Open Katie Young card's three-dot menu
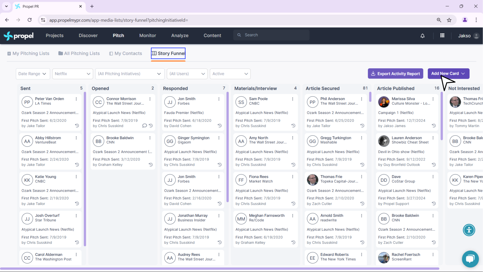Viewport: 483px width, 272px height. (x=76, y=177)
